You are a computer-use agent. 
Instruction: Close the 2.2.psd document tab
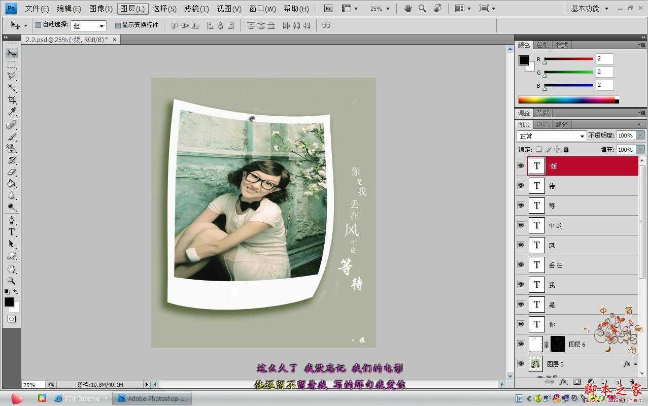point(115,40)
